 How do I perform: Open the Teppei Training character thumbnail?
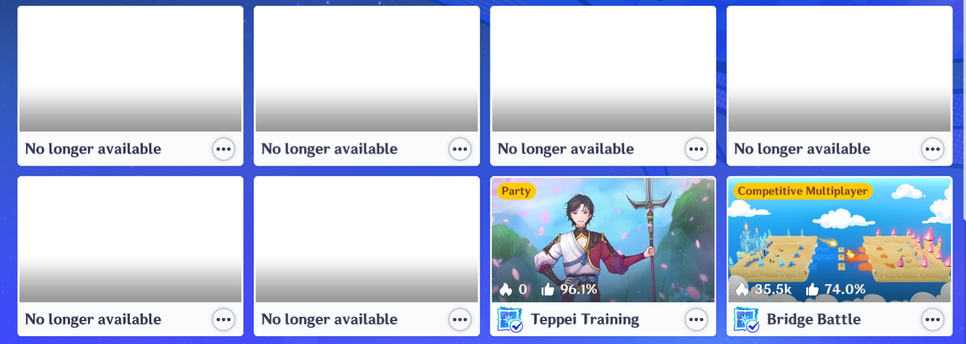[603, 240]
